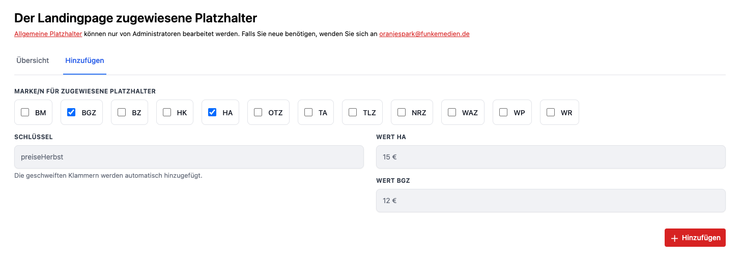The image size is (741, 261).
Task: Open the Allgemeine Platzhalter link
Action: (48, 34)
